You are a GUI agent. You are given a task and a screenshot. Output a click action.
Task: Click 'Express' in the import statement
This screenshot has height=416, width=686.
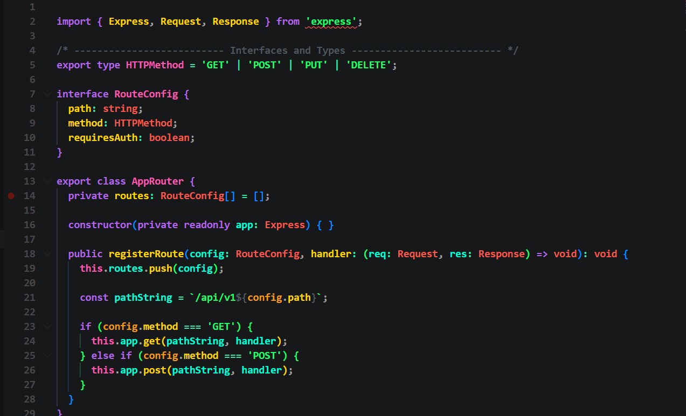point(129,22)
